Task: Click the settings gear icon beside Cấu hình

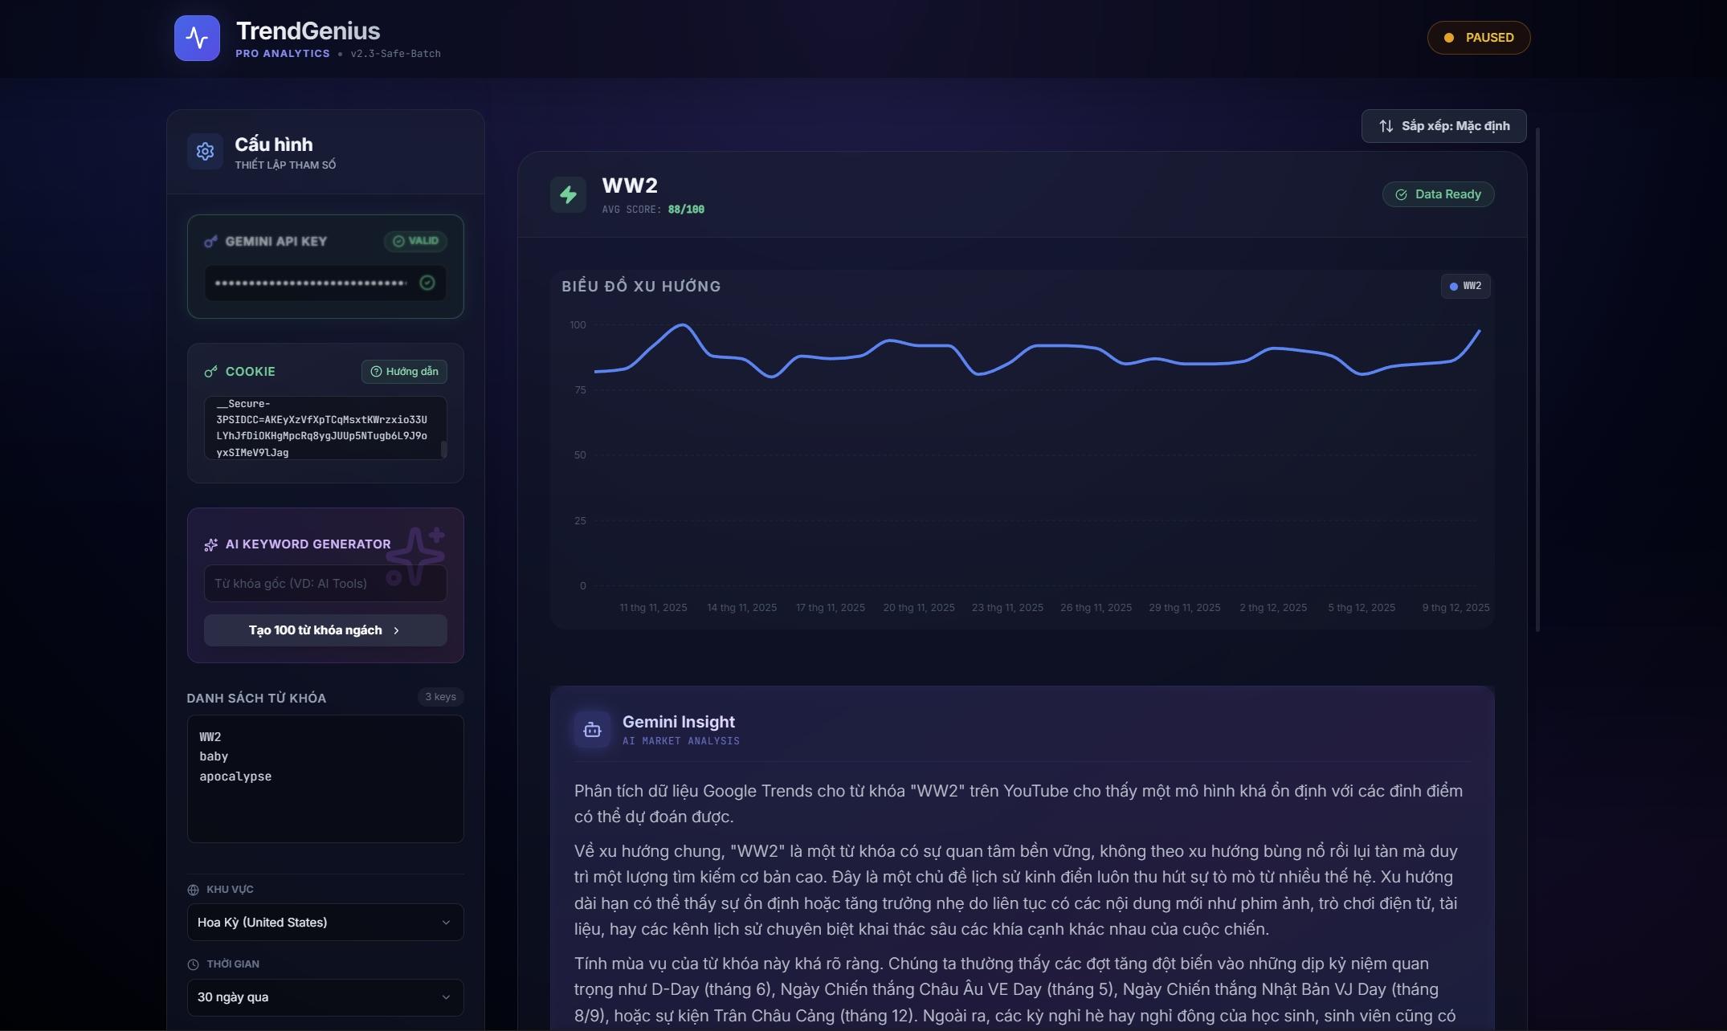Action: 205,151
